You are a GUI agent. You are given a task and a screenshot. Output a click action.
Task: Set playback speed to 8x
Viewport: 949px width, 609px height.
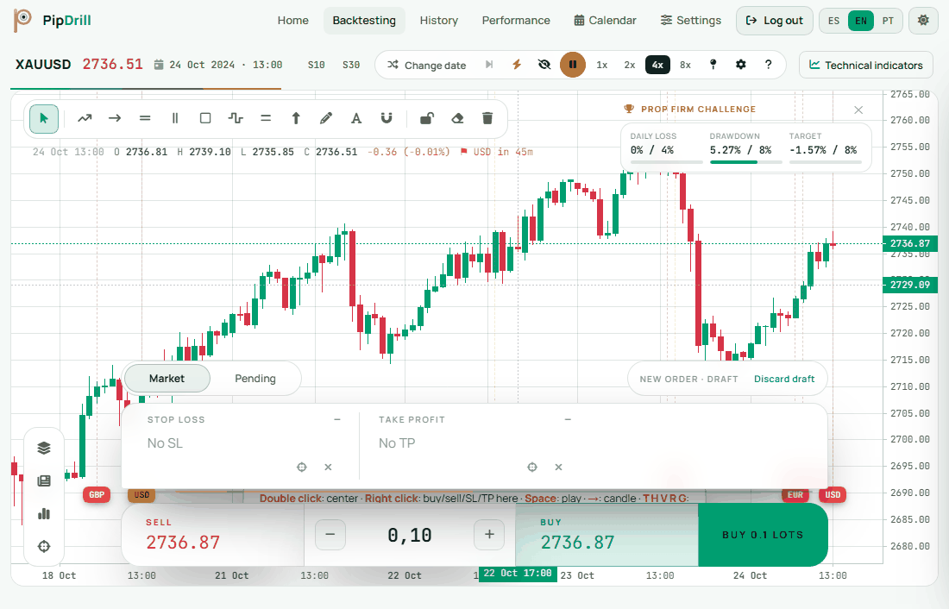(685, 65)
